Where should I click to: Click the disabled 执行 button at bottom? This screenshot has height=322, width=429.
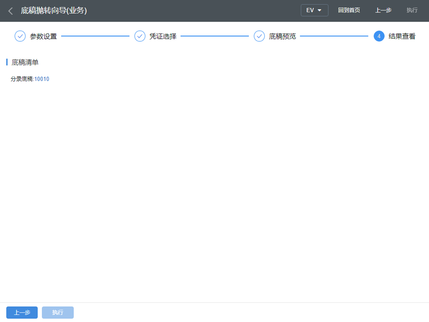coord(58,313)
